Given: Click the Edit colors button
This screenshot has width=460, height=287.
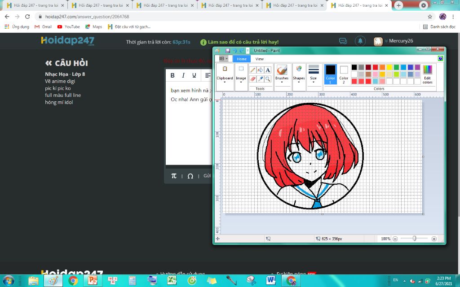Looking at the screenshot, I should pyautogui.click(x=428, y=74).
